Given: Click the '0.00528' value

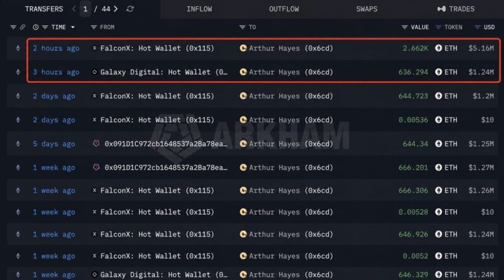Looking at the screenshot, I should coord(413,212).
